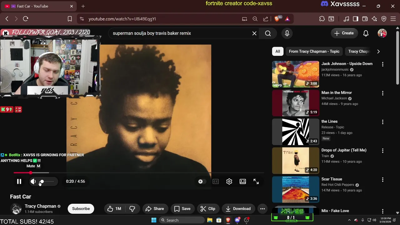The height and width of the screenshot is (225, 400).
Task: Share the Fast Car video
Action: click(x=155, y=209)
